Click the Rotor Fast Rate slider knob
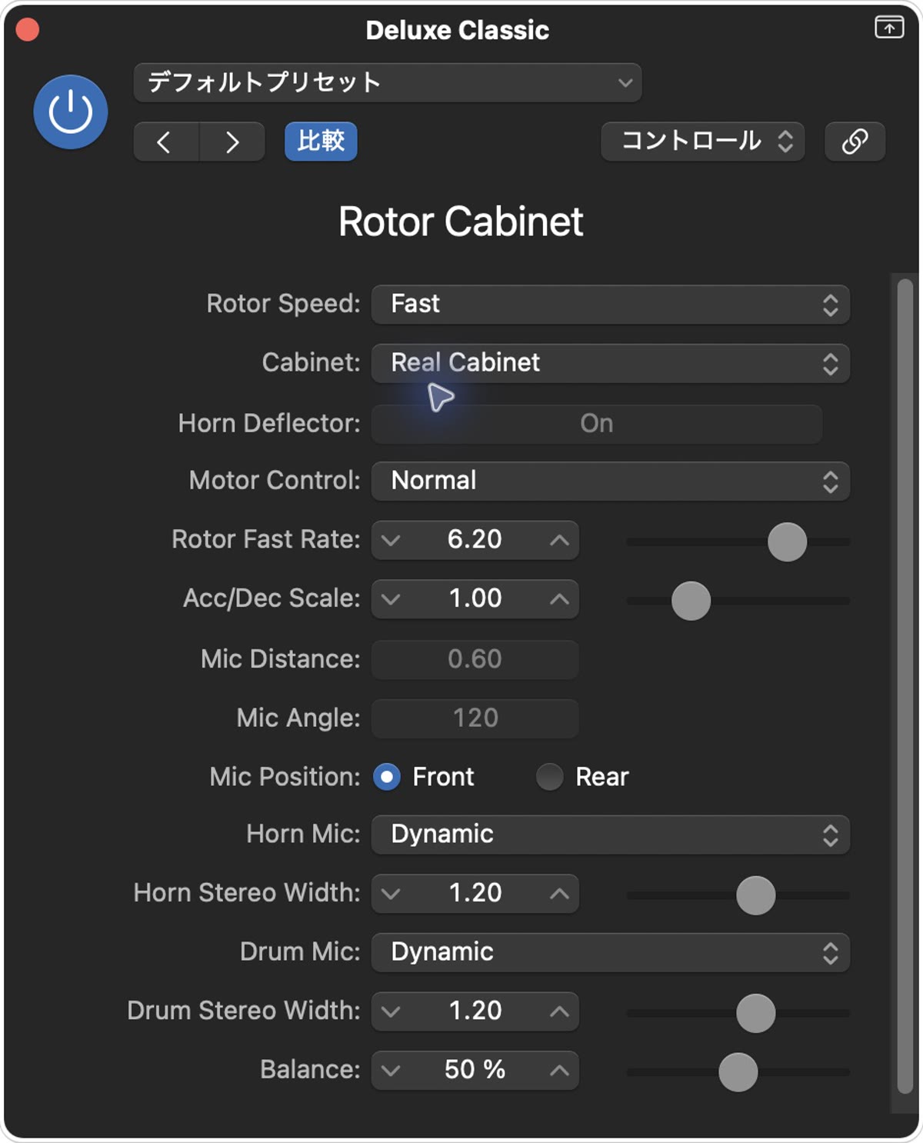This screenshot has width=923, height=1143. 787,542
